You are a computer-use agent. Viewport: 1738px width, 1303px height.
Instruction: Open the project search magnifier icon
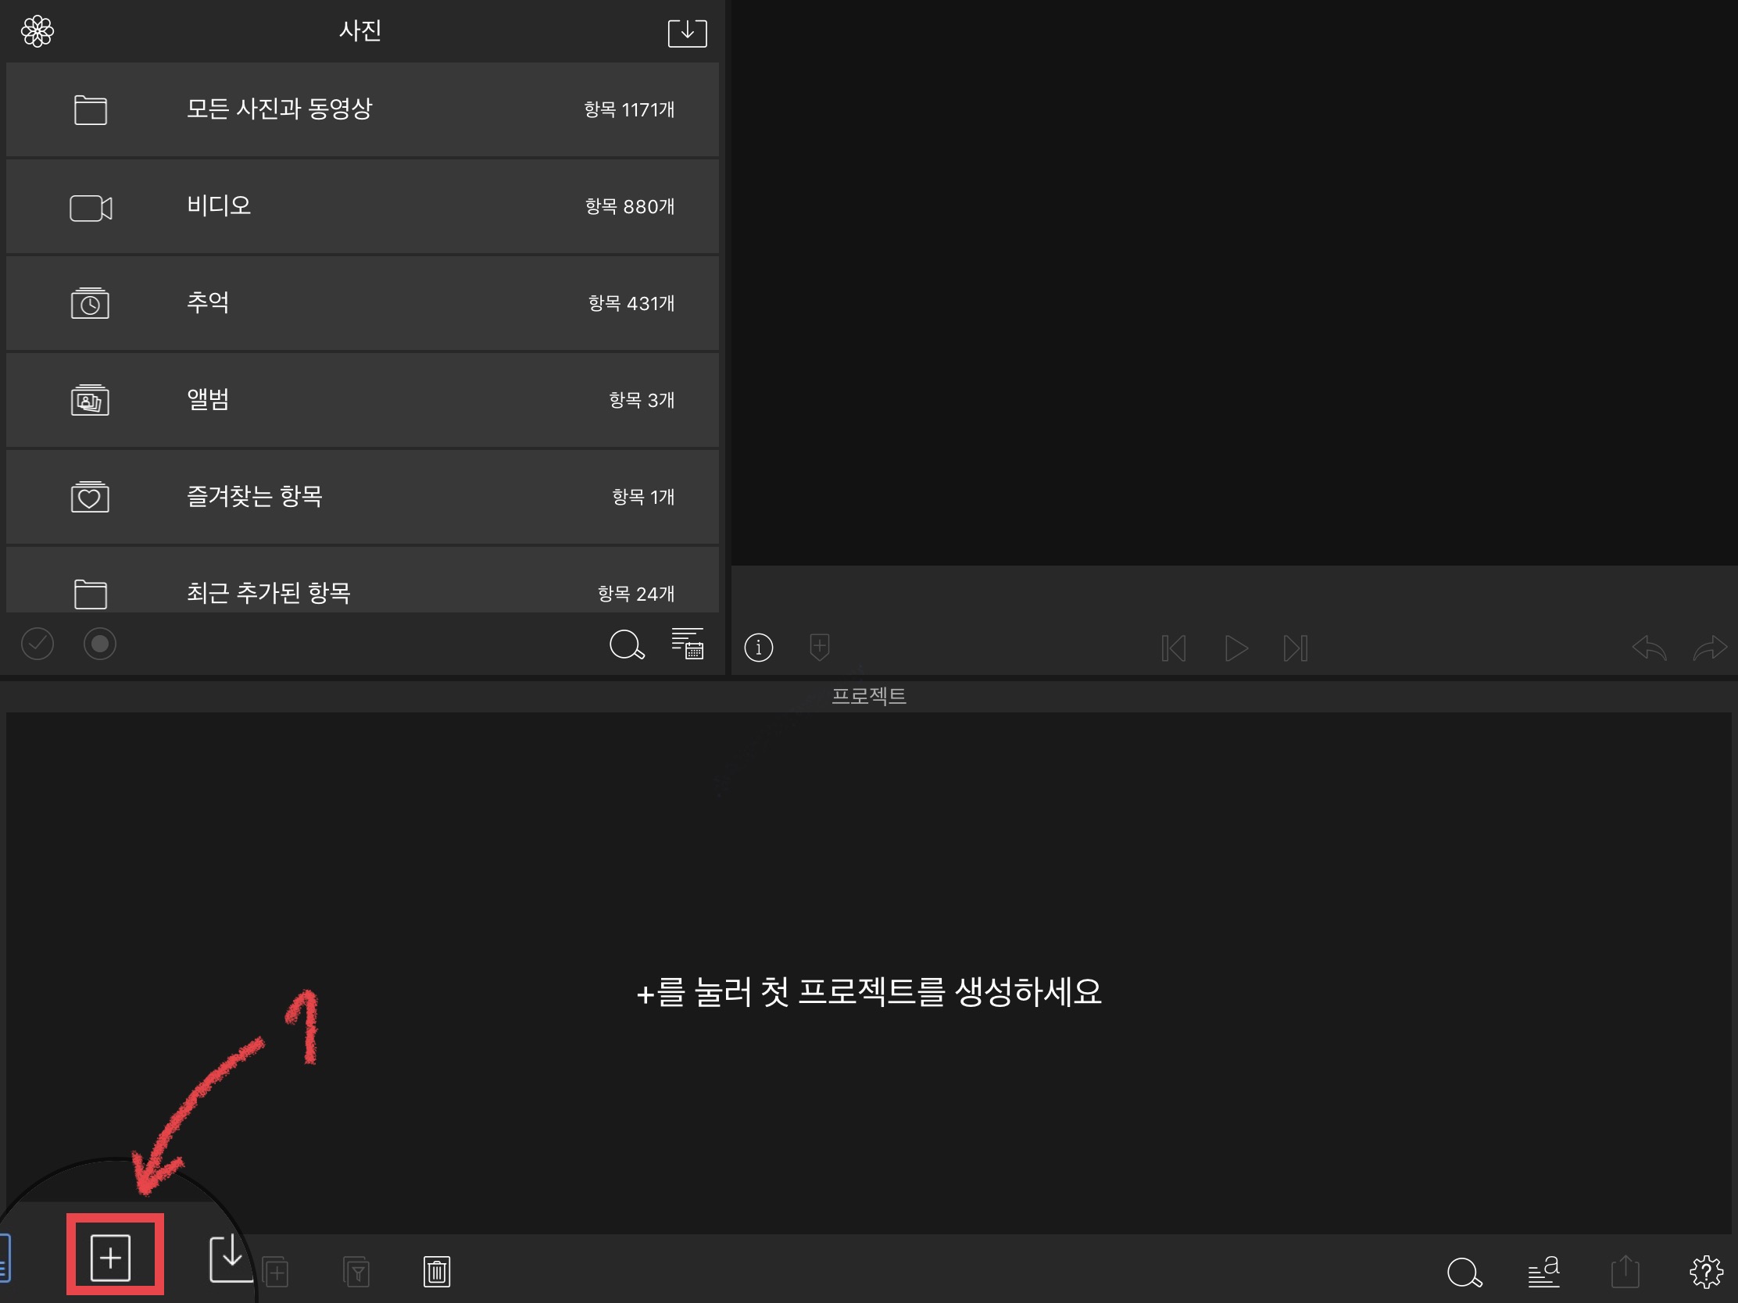pos(1463,1272)
